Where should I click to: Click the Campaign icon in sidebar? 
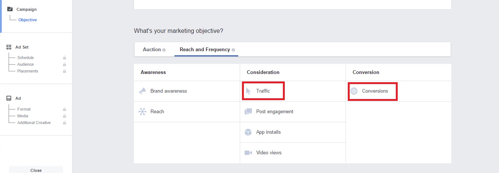10,9
